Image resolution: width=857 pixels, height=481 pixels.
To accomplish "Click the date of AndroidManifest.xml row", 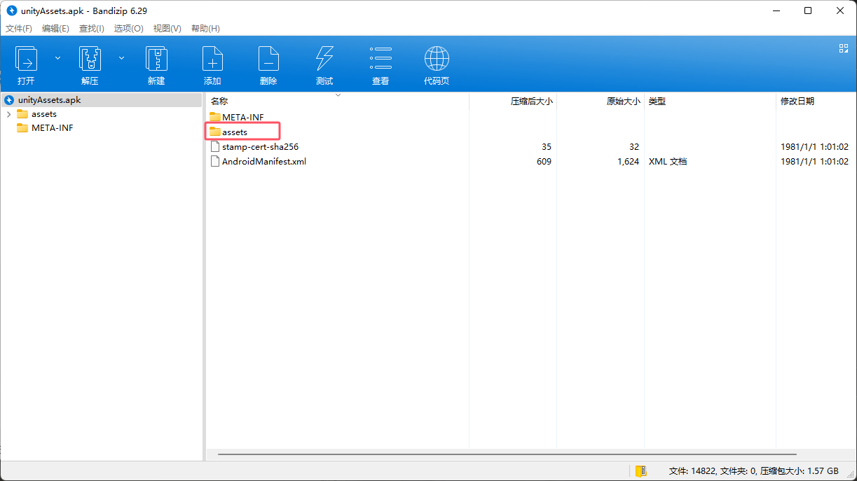I will click(814, 161).
